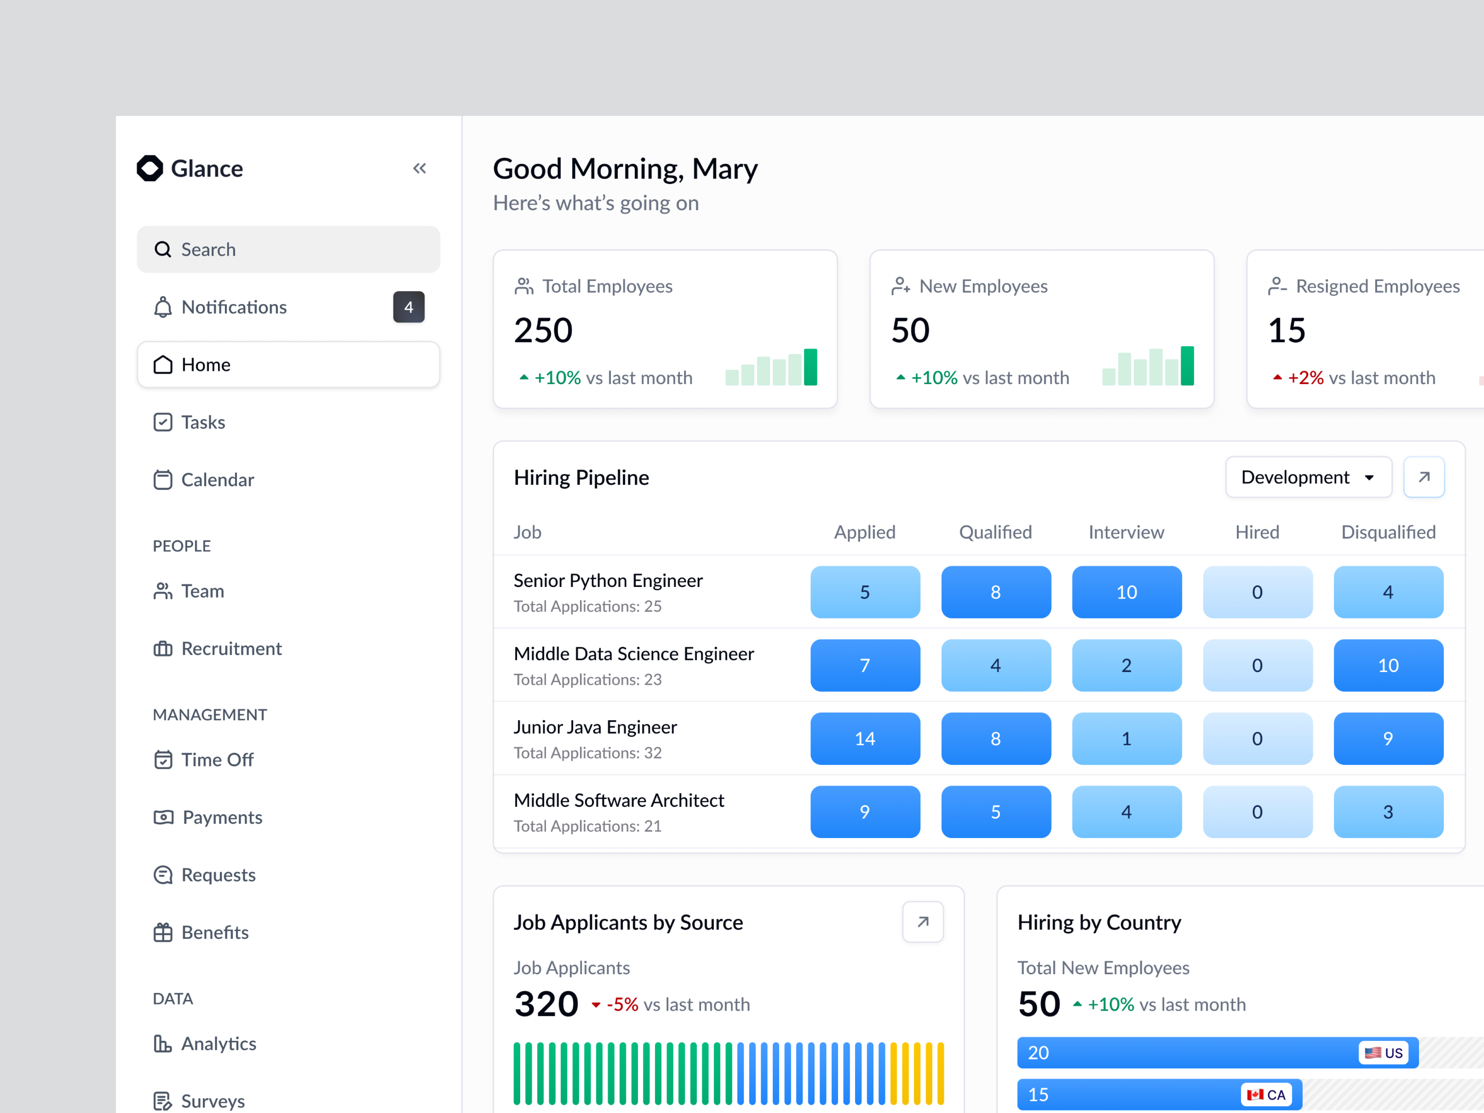Open Tasks in the sidebar
Screen dimensions: 1484x1113
288,422
